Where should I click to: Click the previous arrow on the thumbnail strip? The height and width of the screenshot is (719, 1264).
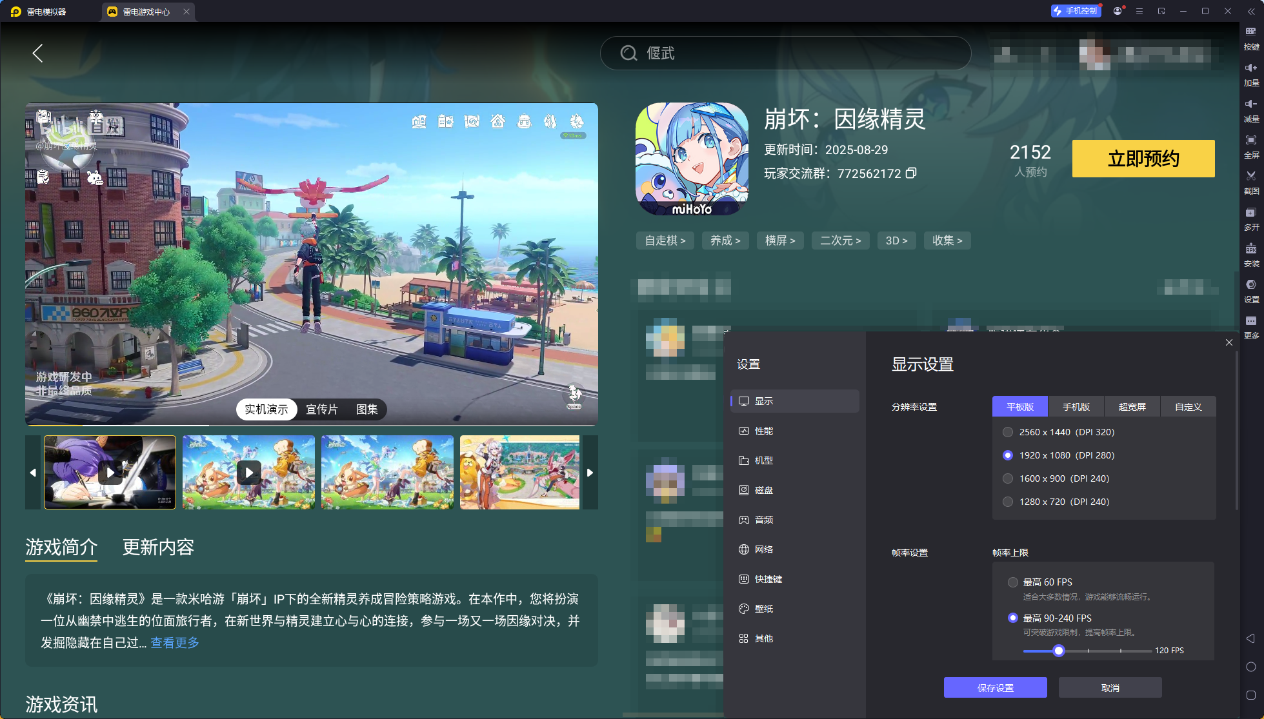pyautogui.click(x=33, y=472)
